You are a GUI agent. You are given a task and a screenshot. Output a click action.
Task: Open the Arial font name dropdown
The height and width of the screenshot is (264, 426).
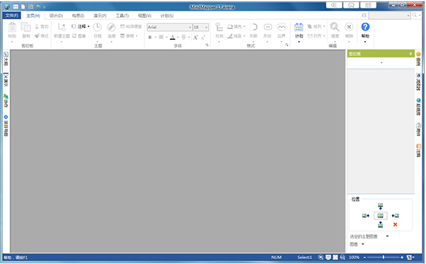click(x=190, y=27)
